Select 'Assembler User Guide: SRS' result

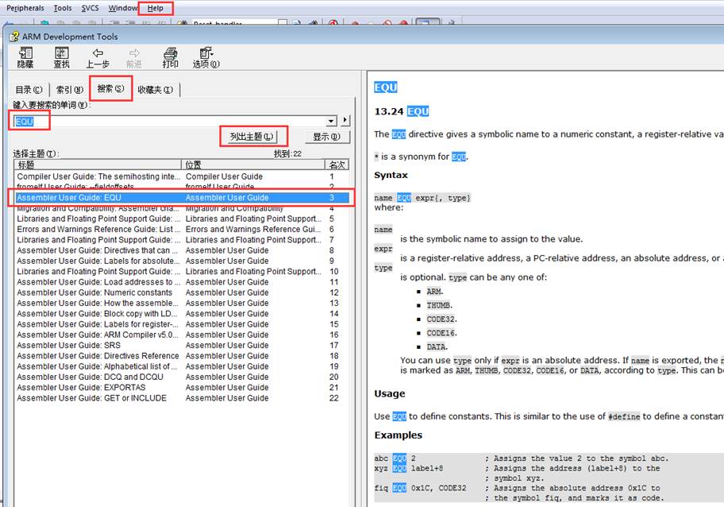pos(182,345)
